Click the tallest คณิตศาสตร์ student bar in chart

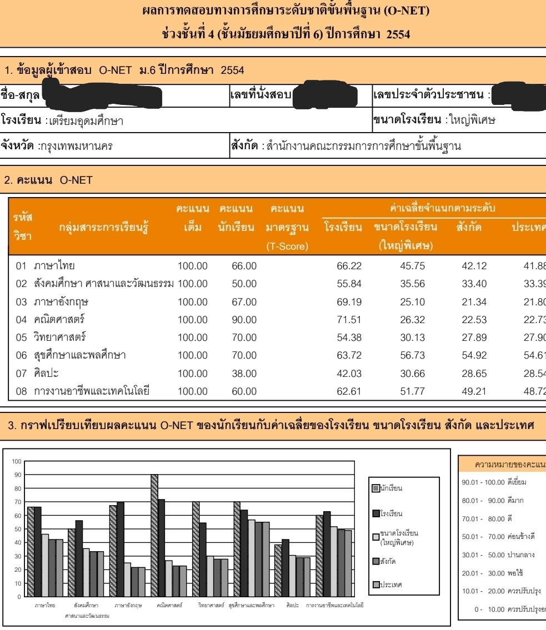pyautogui.click(x=154, y=536)
